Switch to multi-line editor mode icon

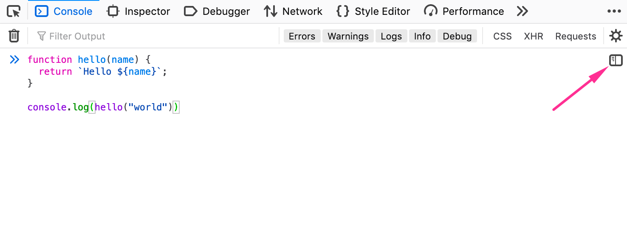[616, 61]
